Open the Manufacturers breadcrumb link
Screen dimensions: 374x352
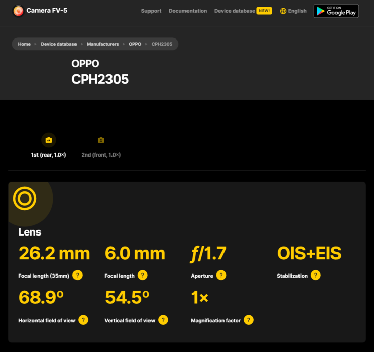[x=102, y=44]
